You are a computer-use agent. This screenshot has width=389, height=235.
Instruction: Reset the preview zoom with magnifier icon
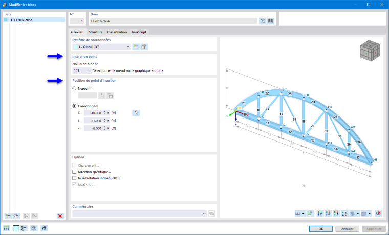pyautogui.click(x=378, y=214)
